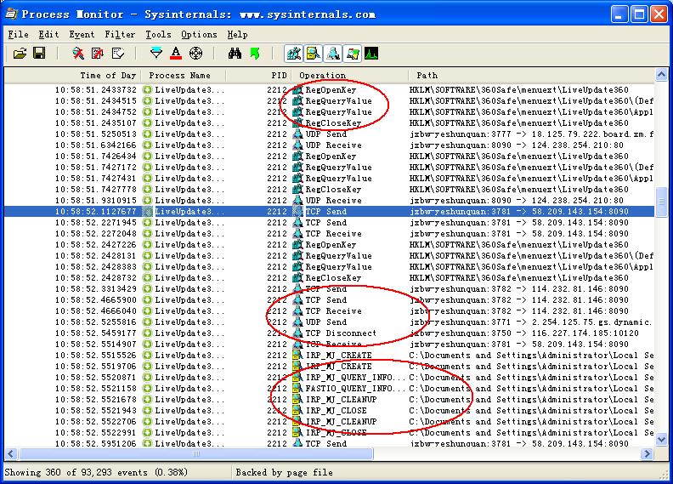
Task: Click the Find binoculars icon
Action: 235,54
